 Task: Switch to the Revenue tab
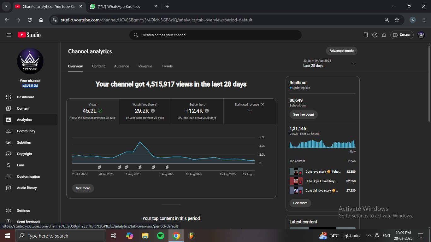(145, 66)
